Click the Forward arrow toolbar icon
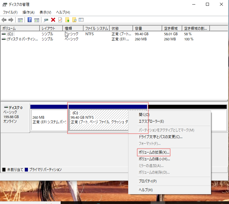 (11, 20)
